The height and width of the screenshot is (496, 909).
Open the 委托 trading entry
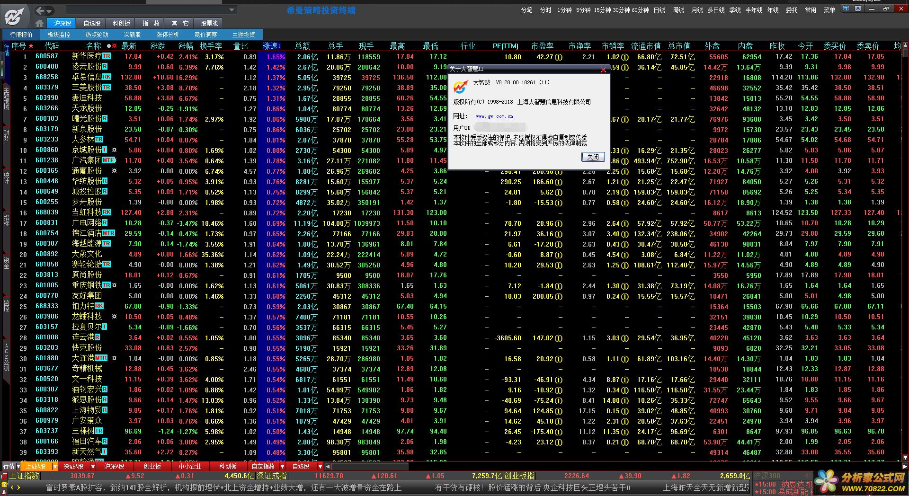coord(792,10)
